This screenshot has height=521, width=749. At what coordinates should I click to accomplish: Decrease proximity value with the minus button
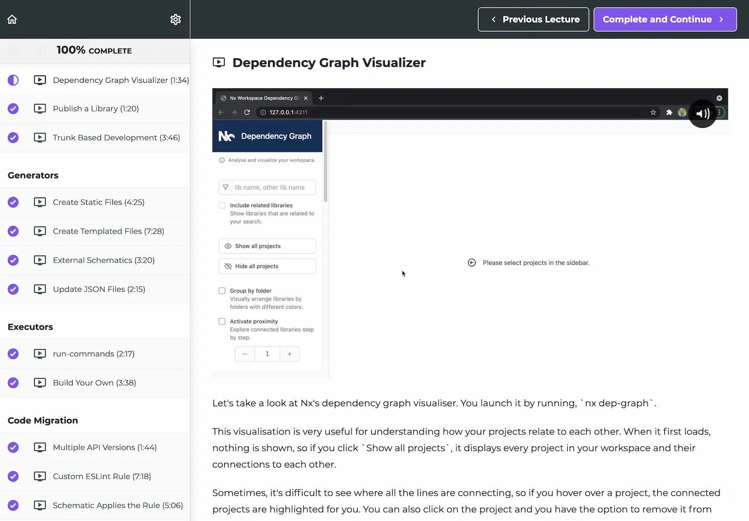tap(245, 354)
